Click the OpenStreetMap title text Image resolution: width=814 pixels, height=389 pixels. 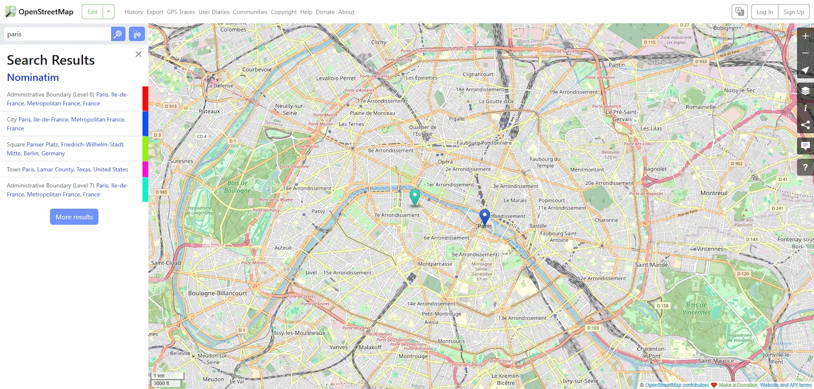pyautogui.click(x=46, y=12)
